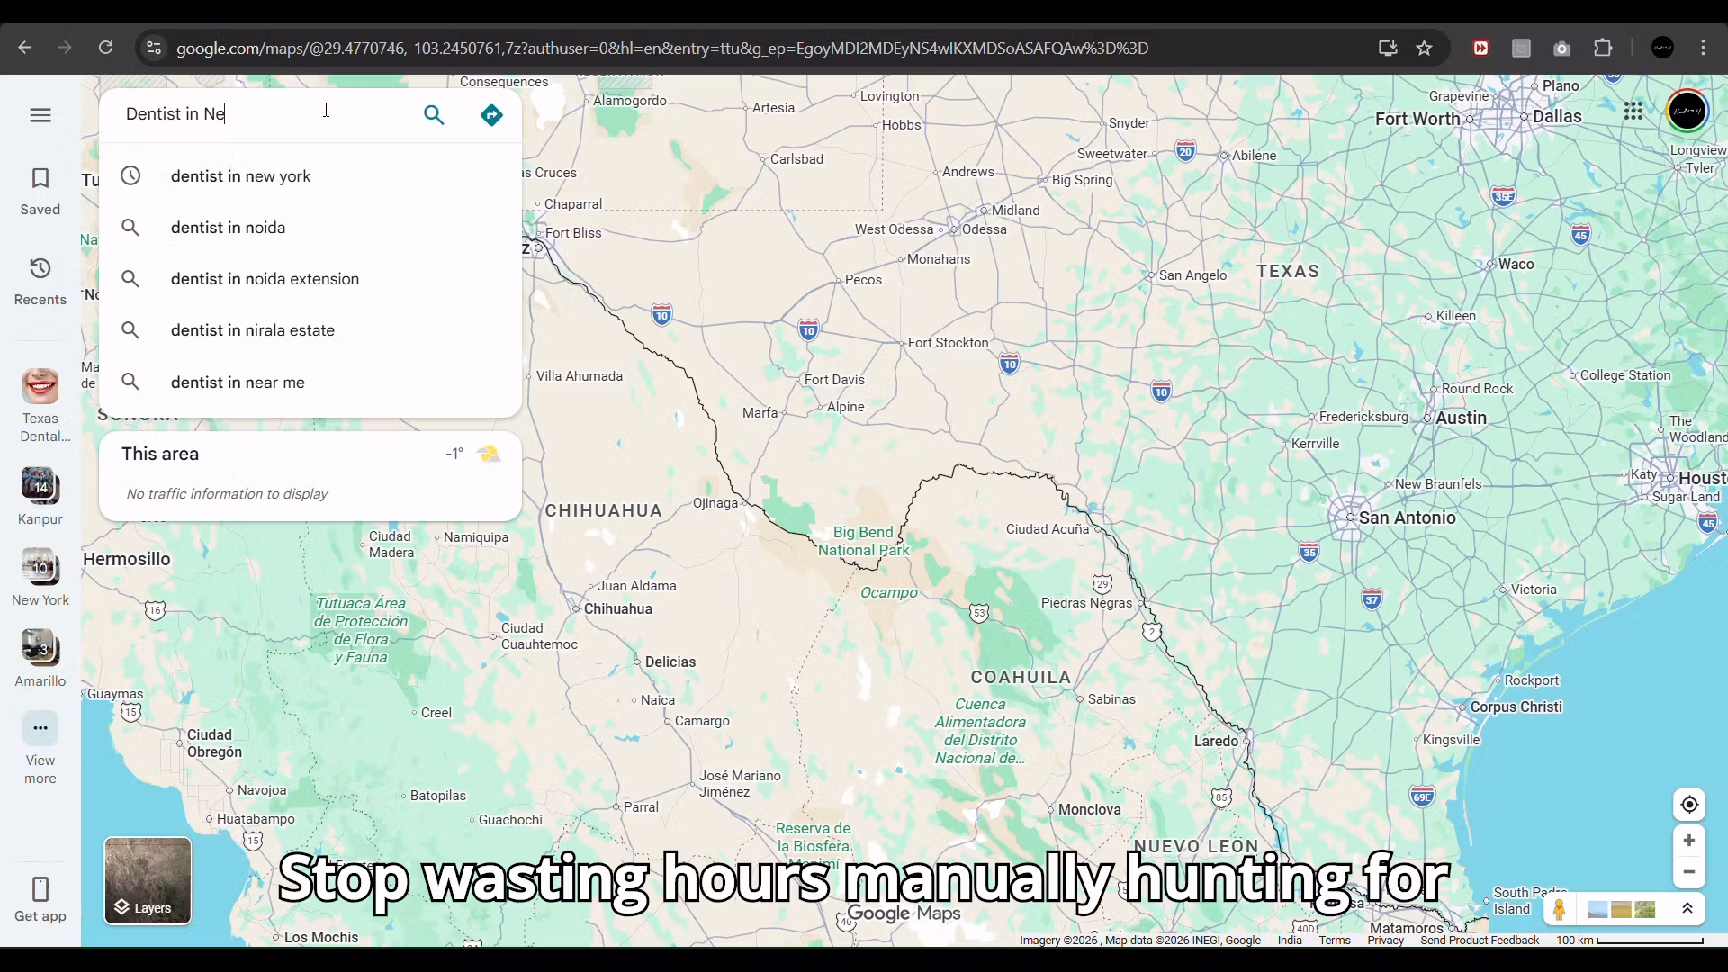Drop the Street View pegman icon
1728x972 pixels.
1559,910
